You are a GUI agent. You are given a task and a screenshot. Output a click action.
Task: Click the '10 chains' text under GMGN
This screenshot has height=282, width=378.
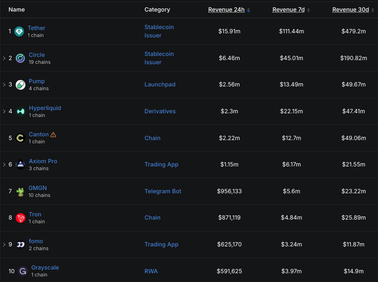(40, 195)
